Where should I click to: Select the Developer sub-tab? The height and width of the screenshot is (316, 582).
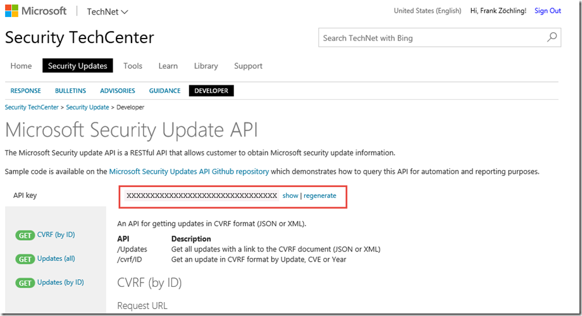pyautogui.click(x=211, y=91)
